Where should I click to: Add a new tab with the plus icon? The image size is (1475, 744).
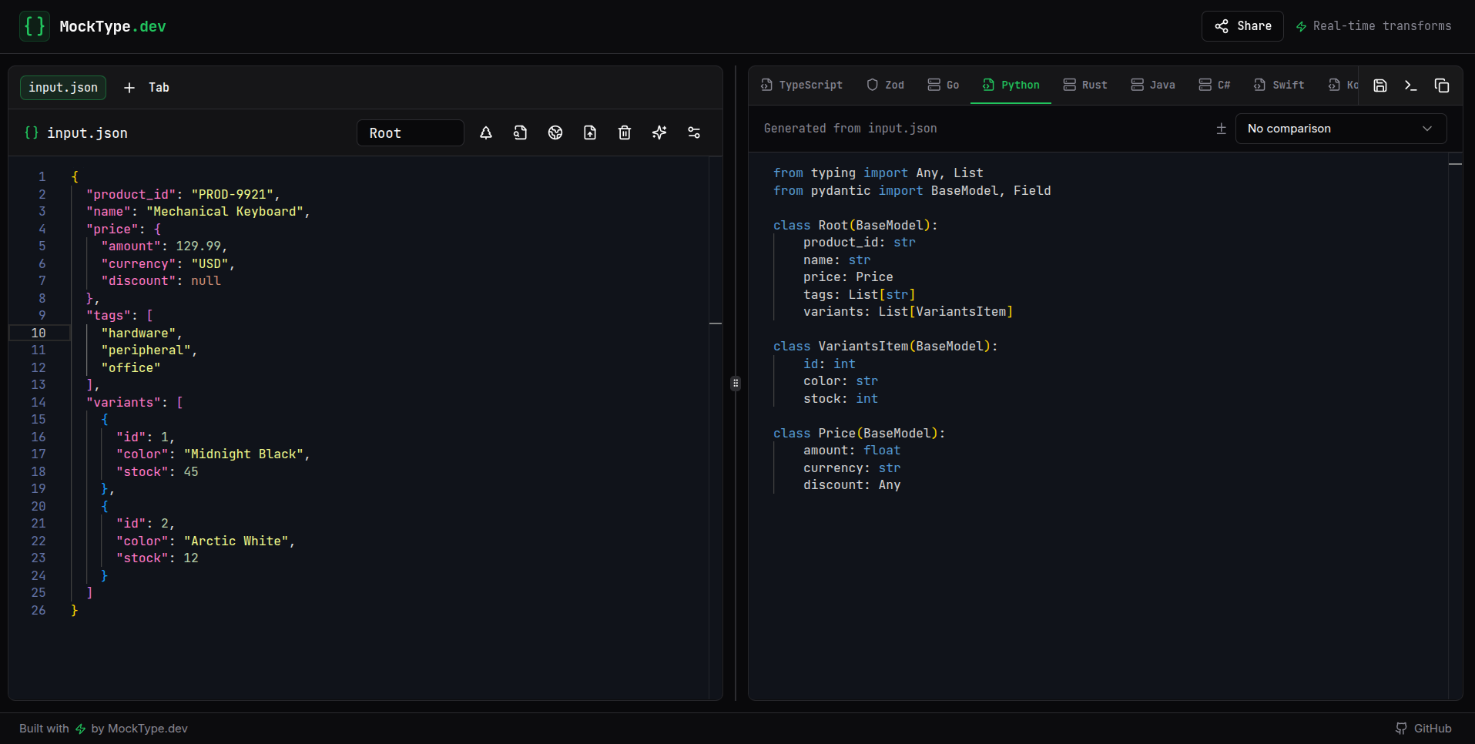(129, 87)
